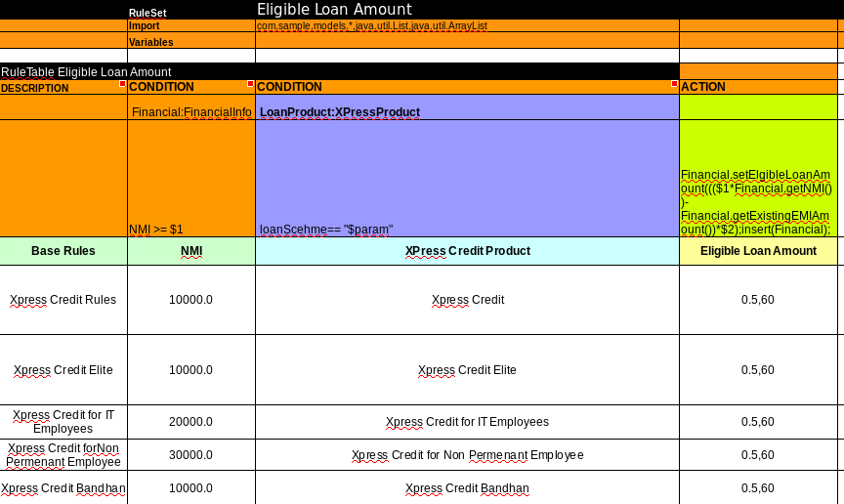This screenshot has height=504, width=844.
Task: Click 10000.0 in Xpress Credit Elite row
Action: (191, 370)
